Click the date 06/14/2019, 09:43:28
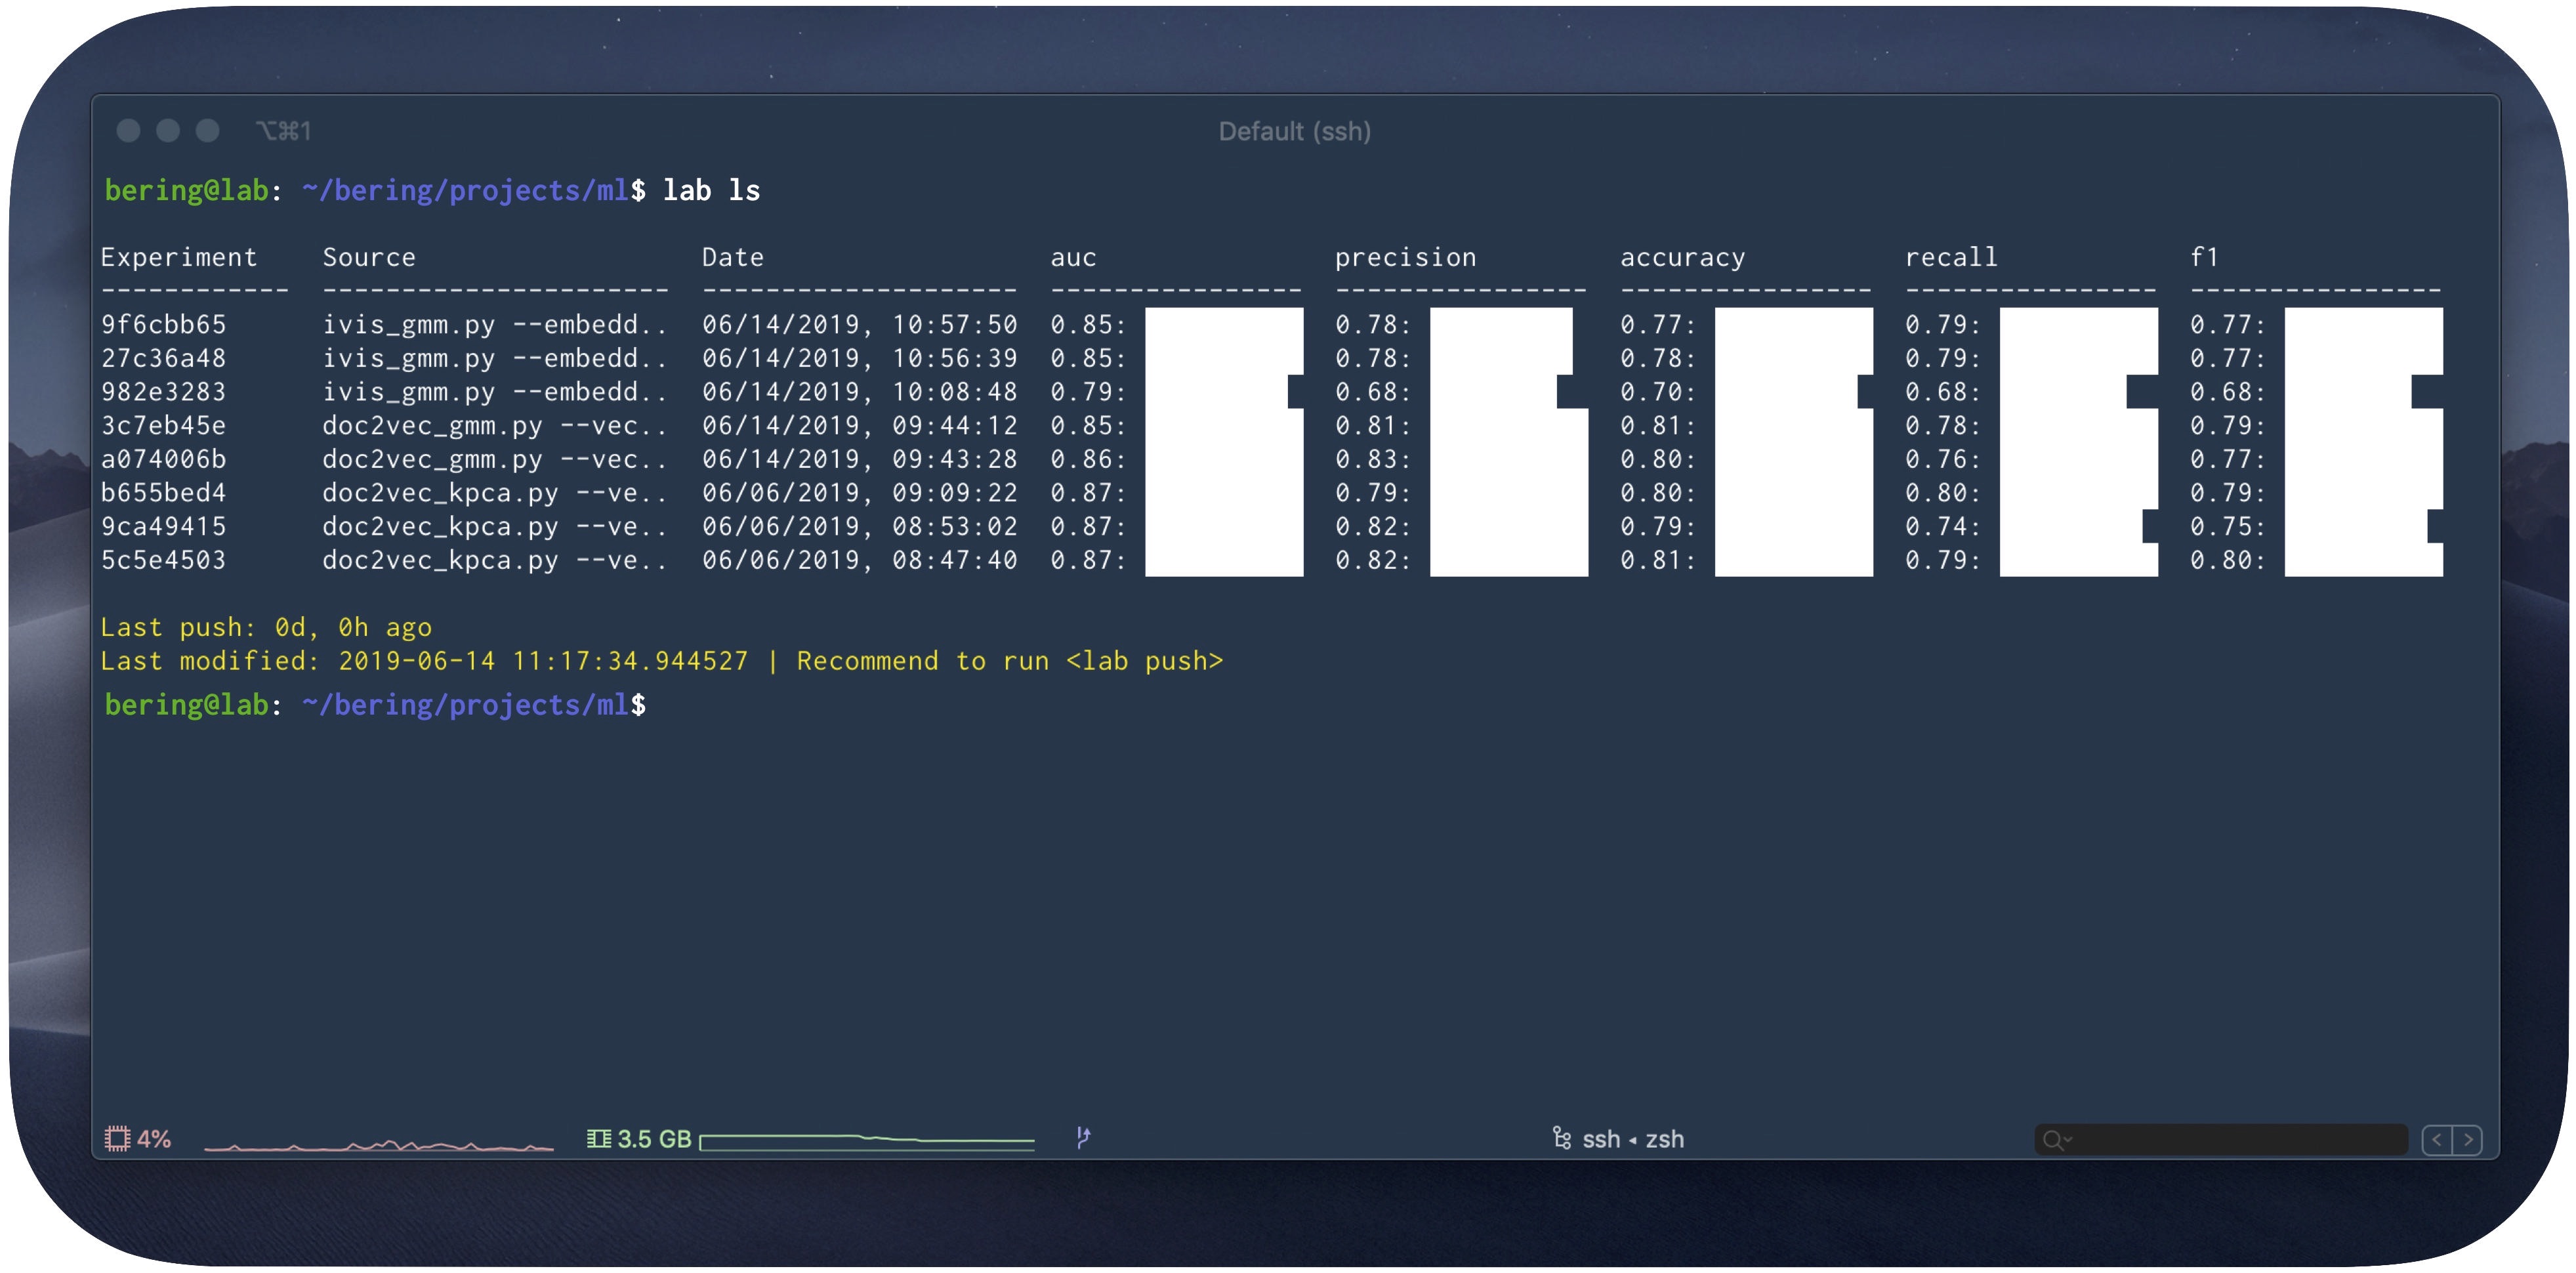 pyautogui.click(x=860, y=459)
